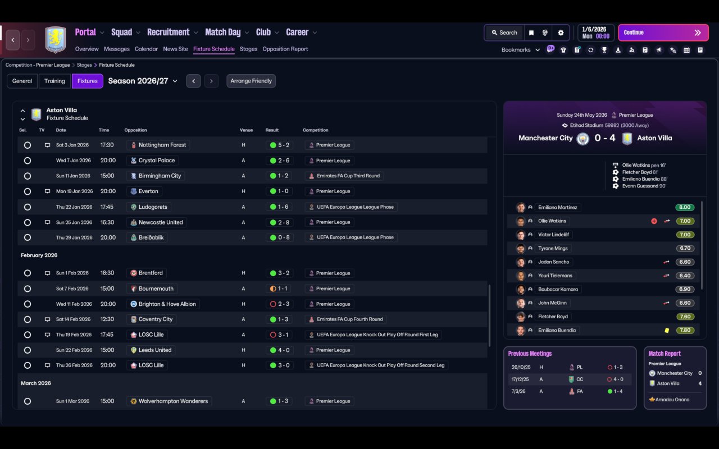This screenshot has width=719, height=449.
Task: Click the navigate back arrow in header
Action: pos(13,40)
